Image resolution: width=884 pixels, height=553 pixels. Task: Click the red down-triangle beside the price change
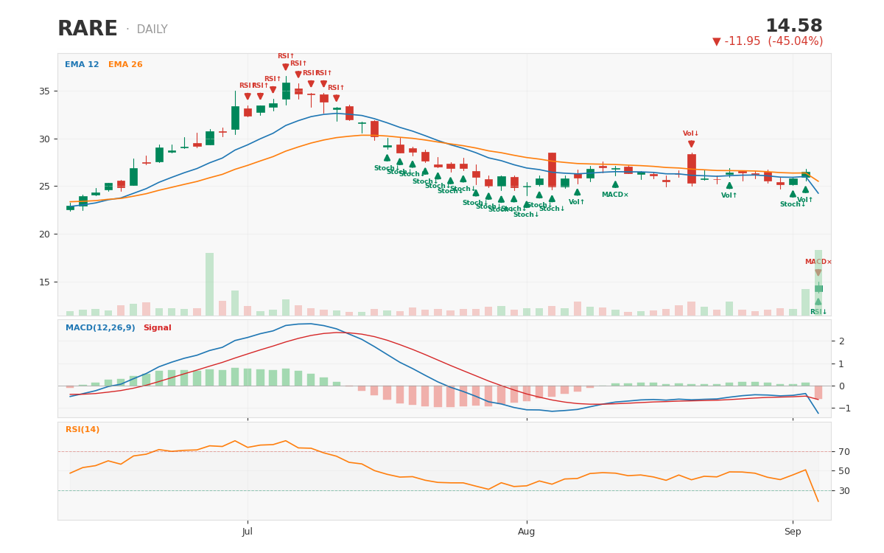pos(717,42)
